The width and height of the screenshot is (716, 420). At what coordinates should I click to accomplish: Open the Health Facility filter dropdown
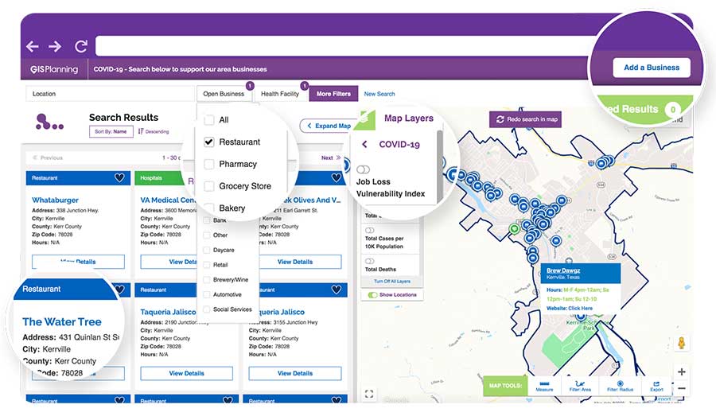coord(280,94)
